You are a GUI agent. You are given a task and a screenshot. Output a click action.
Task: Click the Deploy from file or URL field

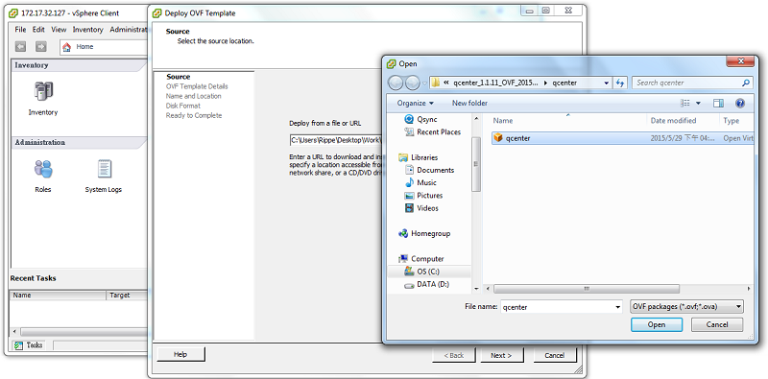[x=335, y=140]
